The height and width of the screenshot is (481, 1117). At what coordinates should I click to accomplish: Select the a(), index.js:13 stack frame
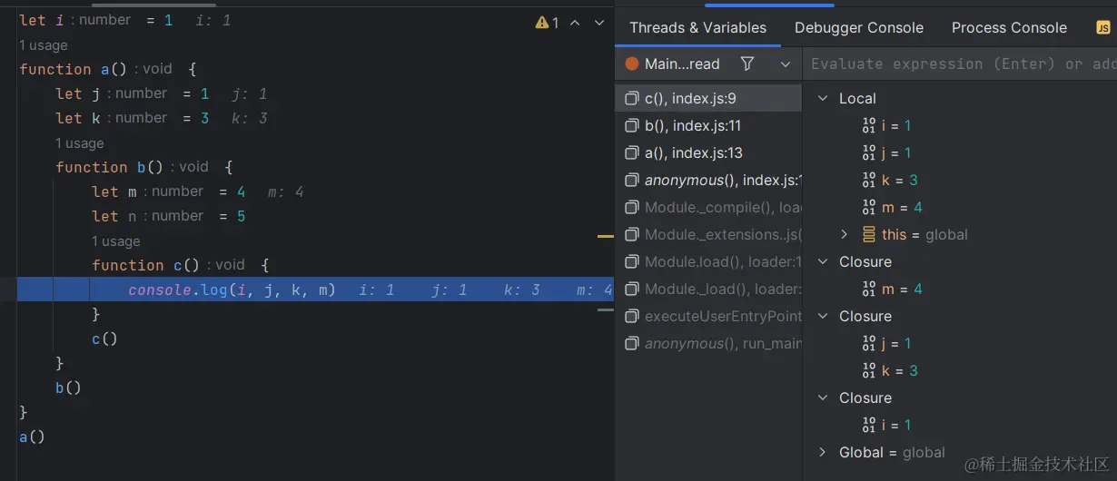693,152
